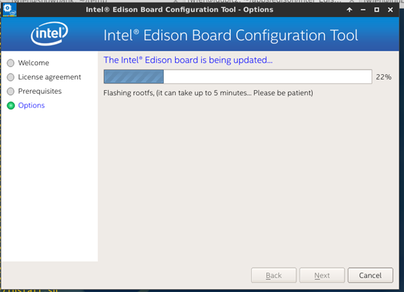Click the Prerequisites step label

click(x=40, y=91)
